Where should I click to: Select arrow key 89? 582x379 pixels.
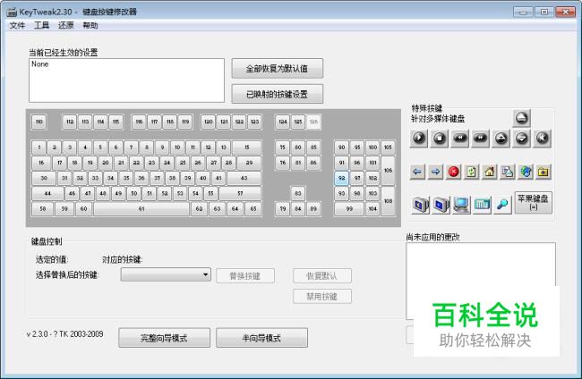pyautogui.click(x=313, y=208)
